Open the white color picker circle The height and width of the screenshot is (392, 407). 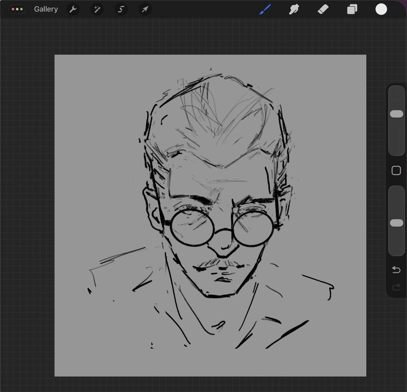[x=381, y=9]
